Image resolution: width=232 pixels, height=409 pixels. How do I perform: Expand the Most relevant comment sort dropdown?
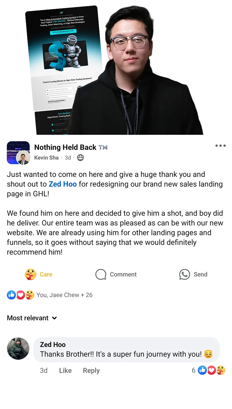tap(32, 318)
